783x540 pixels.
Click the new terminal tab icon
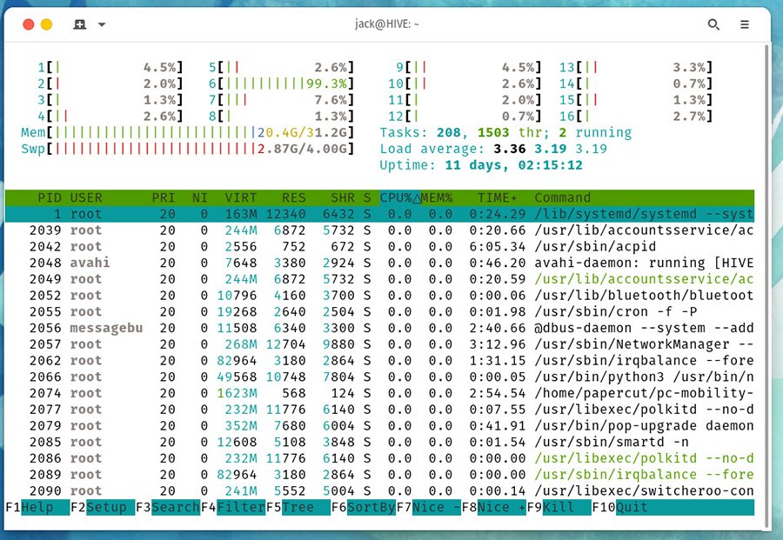[80, 24]
